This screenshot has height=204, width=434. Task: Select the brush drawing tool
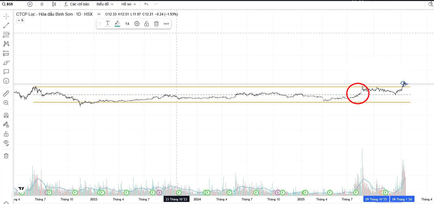coord(6,62)
